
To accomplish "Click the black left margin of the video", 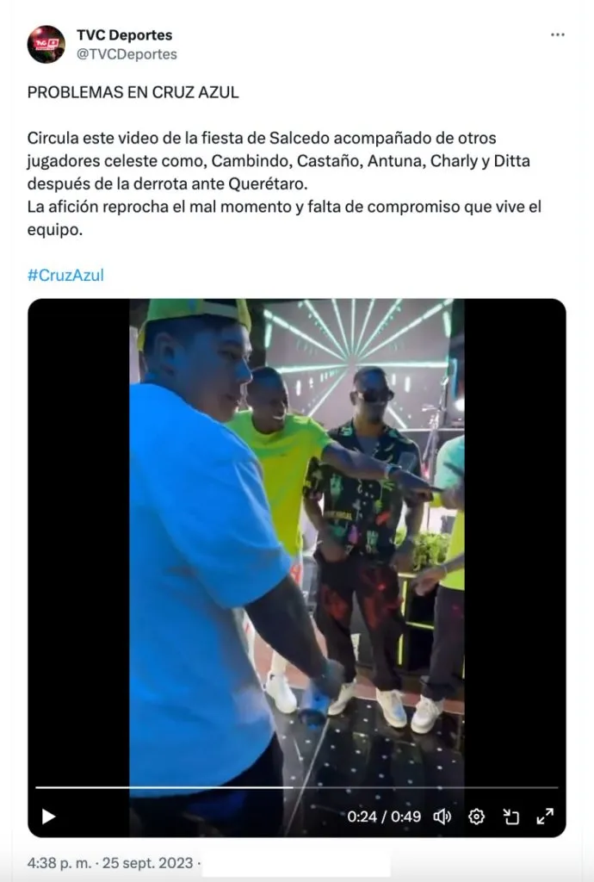I will click(x=78, y=540).
